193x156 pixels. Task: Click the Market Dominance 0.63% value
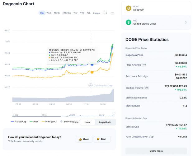(183, 98)
